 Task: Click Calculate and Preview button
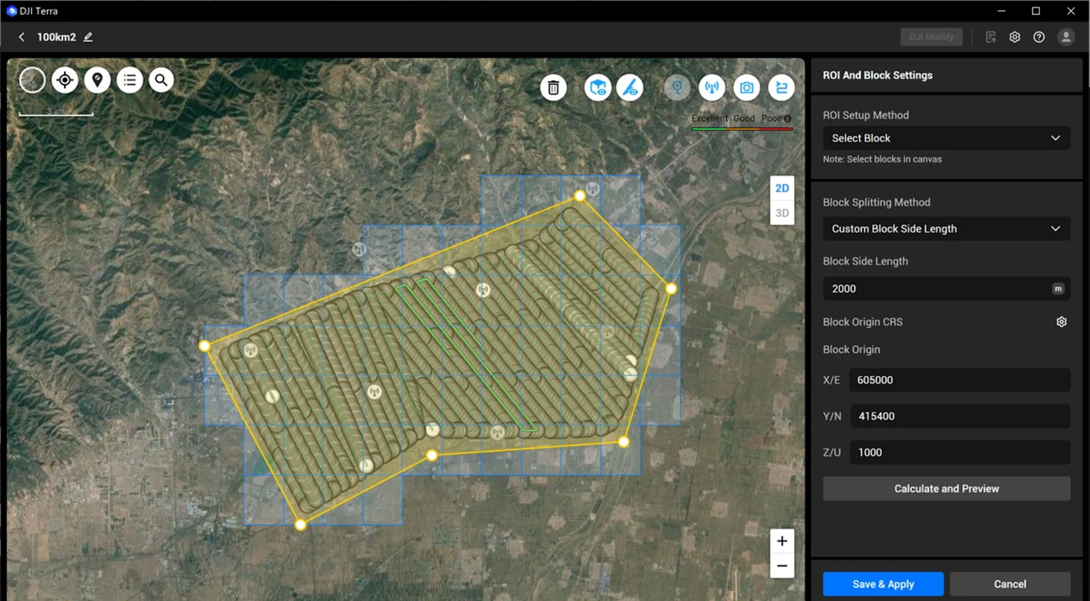pyautogui.click(x=946, y=489)
